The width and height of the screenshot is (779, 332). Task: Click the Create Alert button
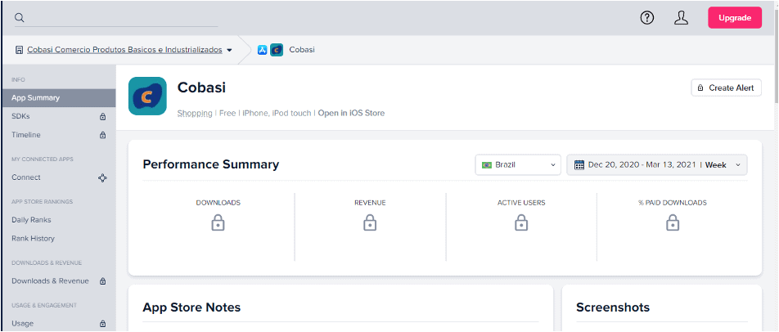click(726, 87)
